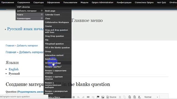Click the Redo arrow in editor toolbar
Viewport: 177px width, 99px height.
(83, 97)
